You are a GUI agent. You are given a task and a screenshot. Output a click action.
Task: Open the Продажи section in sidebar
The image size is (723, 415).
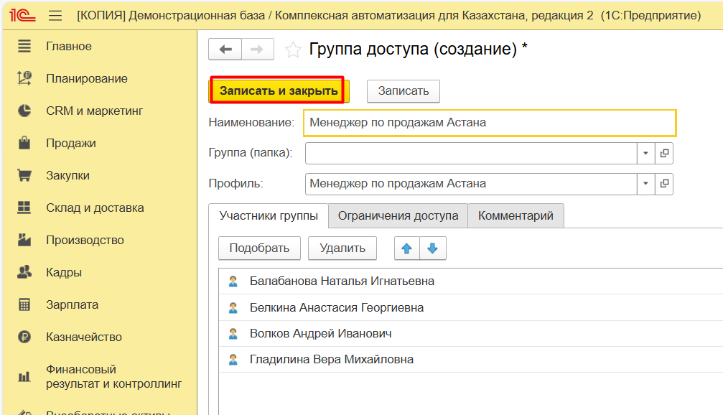click(70, 143)
